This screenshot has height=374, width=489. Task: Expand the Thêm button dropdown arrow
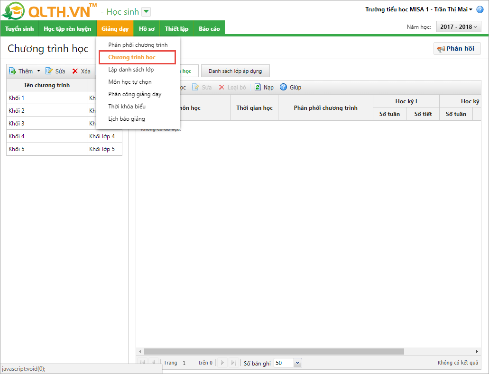[39, 71]
